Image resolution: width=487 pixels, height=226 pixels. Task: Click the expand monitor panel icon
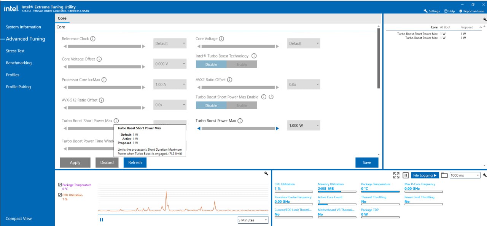tap(396, 175)
